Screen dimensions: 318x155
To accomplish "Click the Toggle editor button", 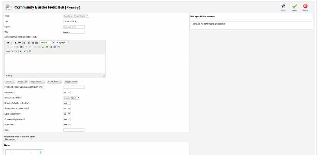I will click(71, 82).
